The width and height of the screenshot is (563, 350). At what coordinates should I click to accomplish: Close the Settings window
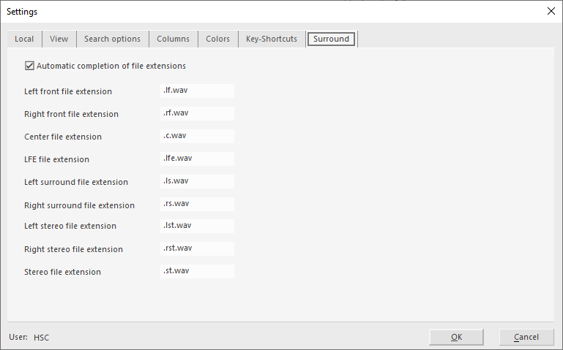[x=551, y=11]
